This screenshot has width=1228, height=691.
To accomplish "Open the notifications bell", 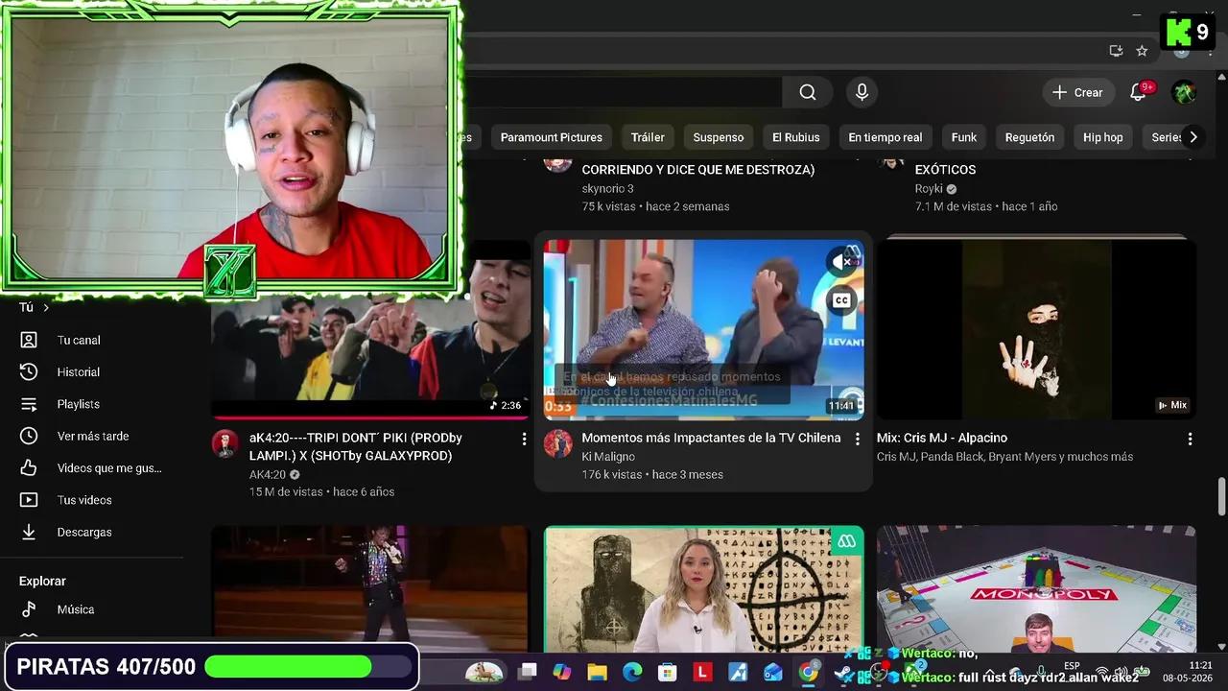I will (1138, 92).
